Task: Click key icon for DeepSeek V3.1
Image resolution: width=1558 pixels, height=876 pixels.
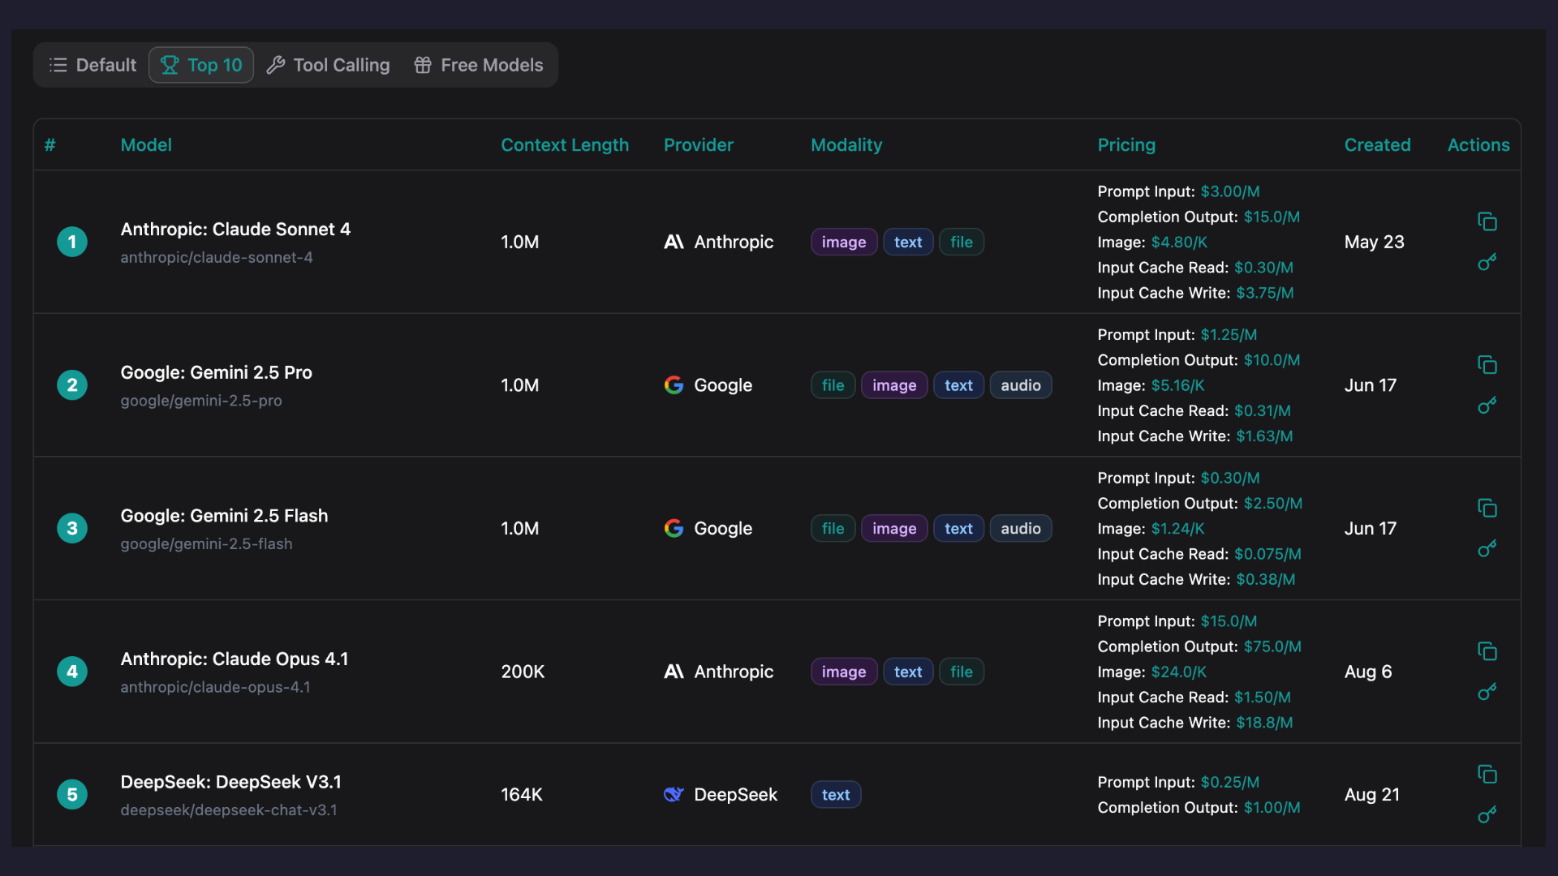Action: [1487, 815]
